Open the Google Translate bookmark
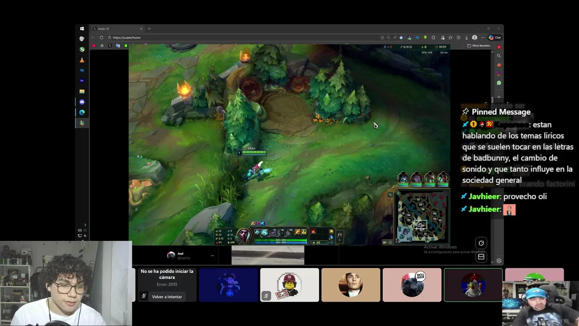The height and width of the screenshot is (326, 579). (118, 46)
